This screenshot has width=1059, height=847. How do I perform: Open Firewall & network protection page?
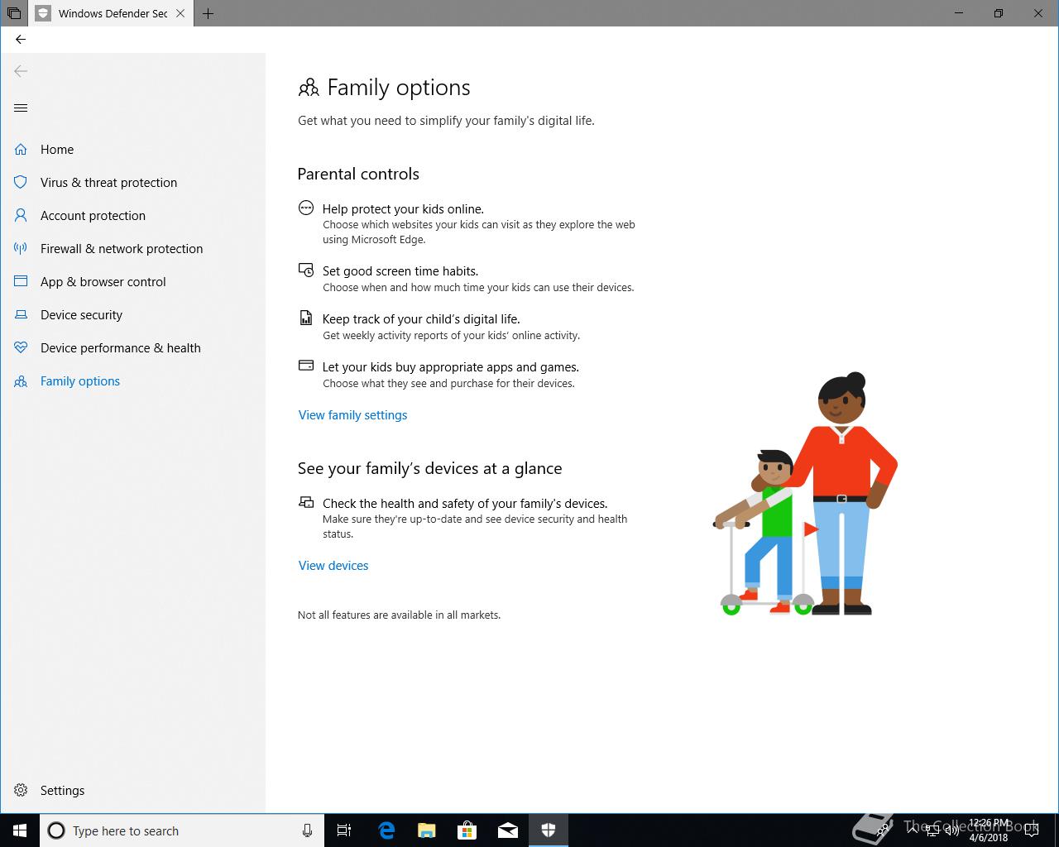[x=132, y=248]
